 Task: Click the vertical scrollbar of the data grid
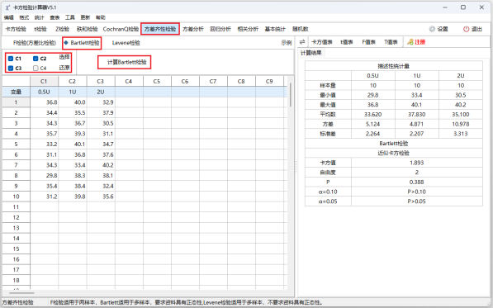(x=291, y=94)
